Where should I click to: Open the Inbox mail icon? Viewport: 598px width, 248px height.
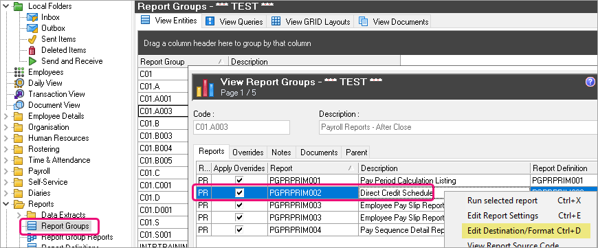tap(32, 17)
